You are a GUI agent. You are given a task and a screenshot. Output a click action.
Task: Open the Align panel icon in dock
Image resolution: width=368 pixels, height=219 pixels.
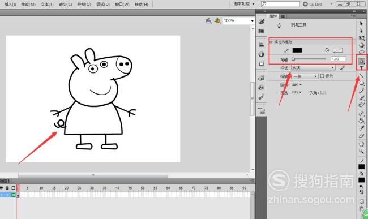point(261,45)
